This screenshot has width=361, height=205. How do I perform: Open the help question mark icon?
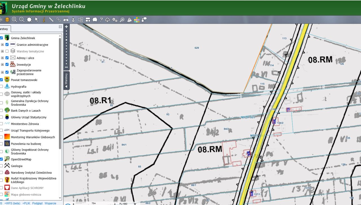101,20
